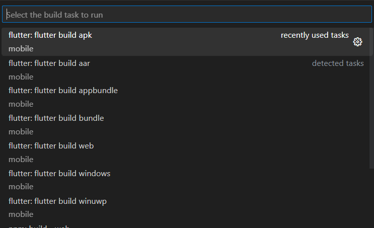
Task: Select flutter: flutter build apk task
Action: 187,42
